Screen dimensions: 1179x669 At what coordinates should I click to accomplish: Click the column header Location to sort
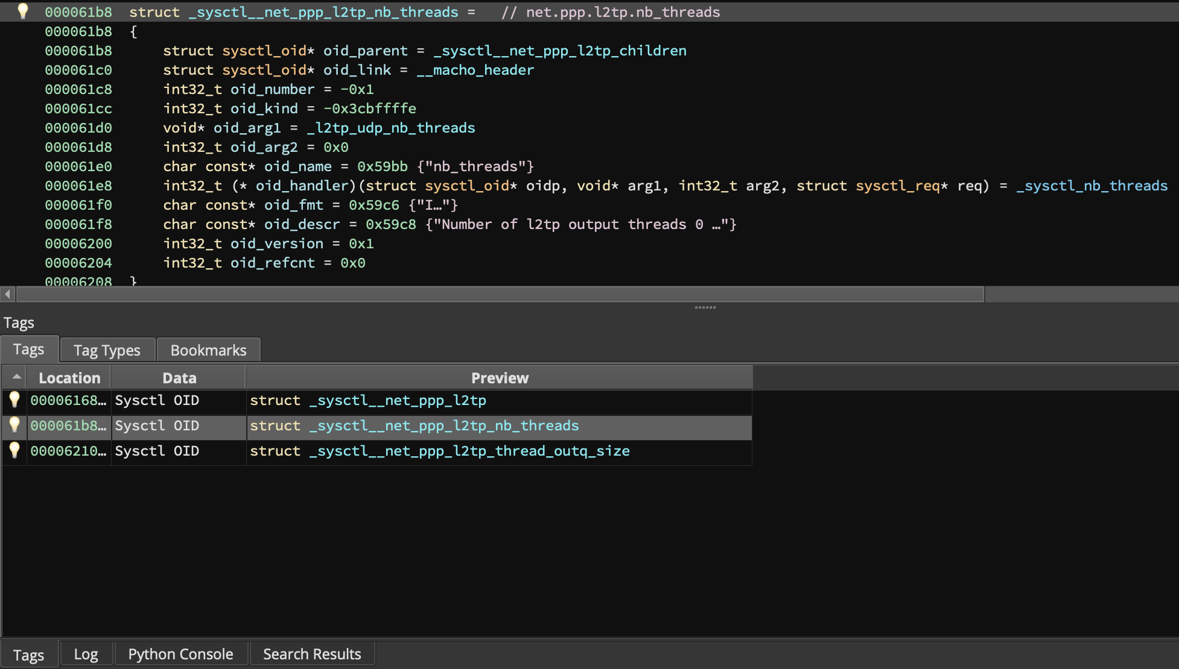[68, 377]
